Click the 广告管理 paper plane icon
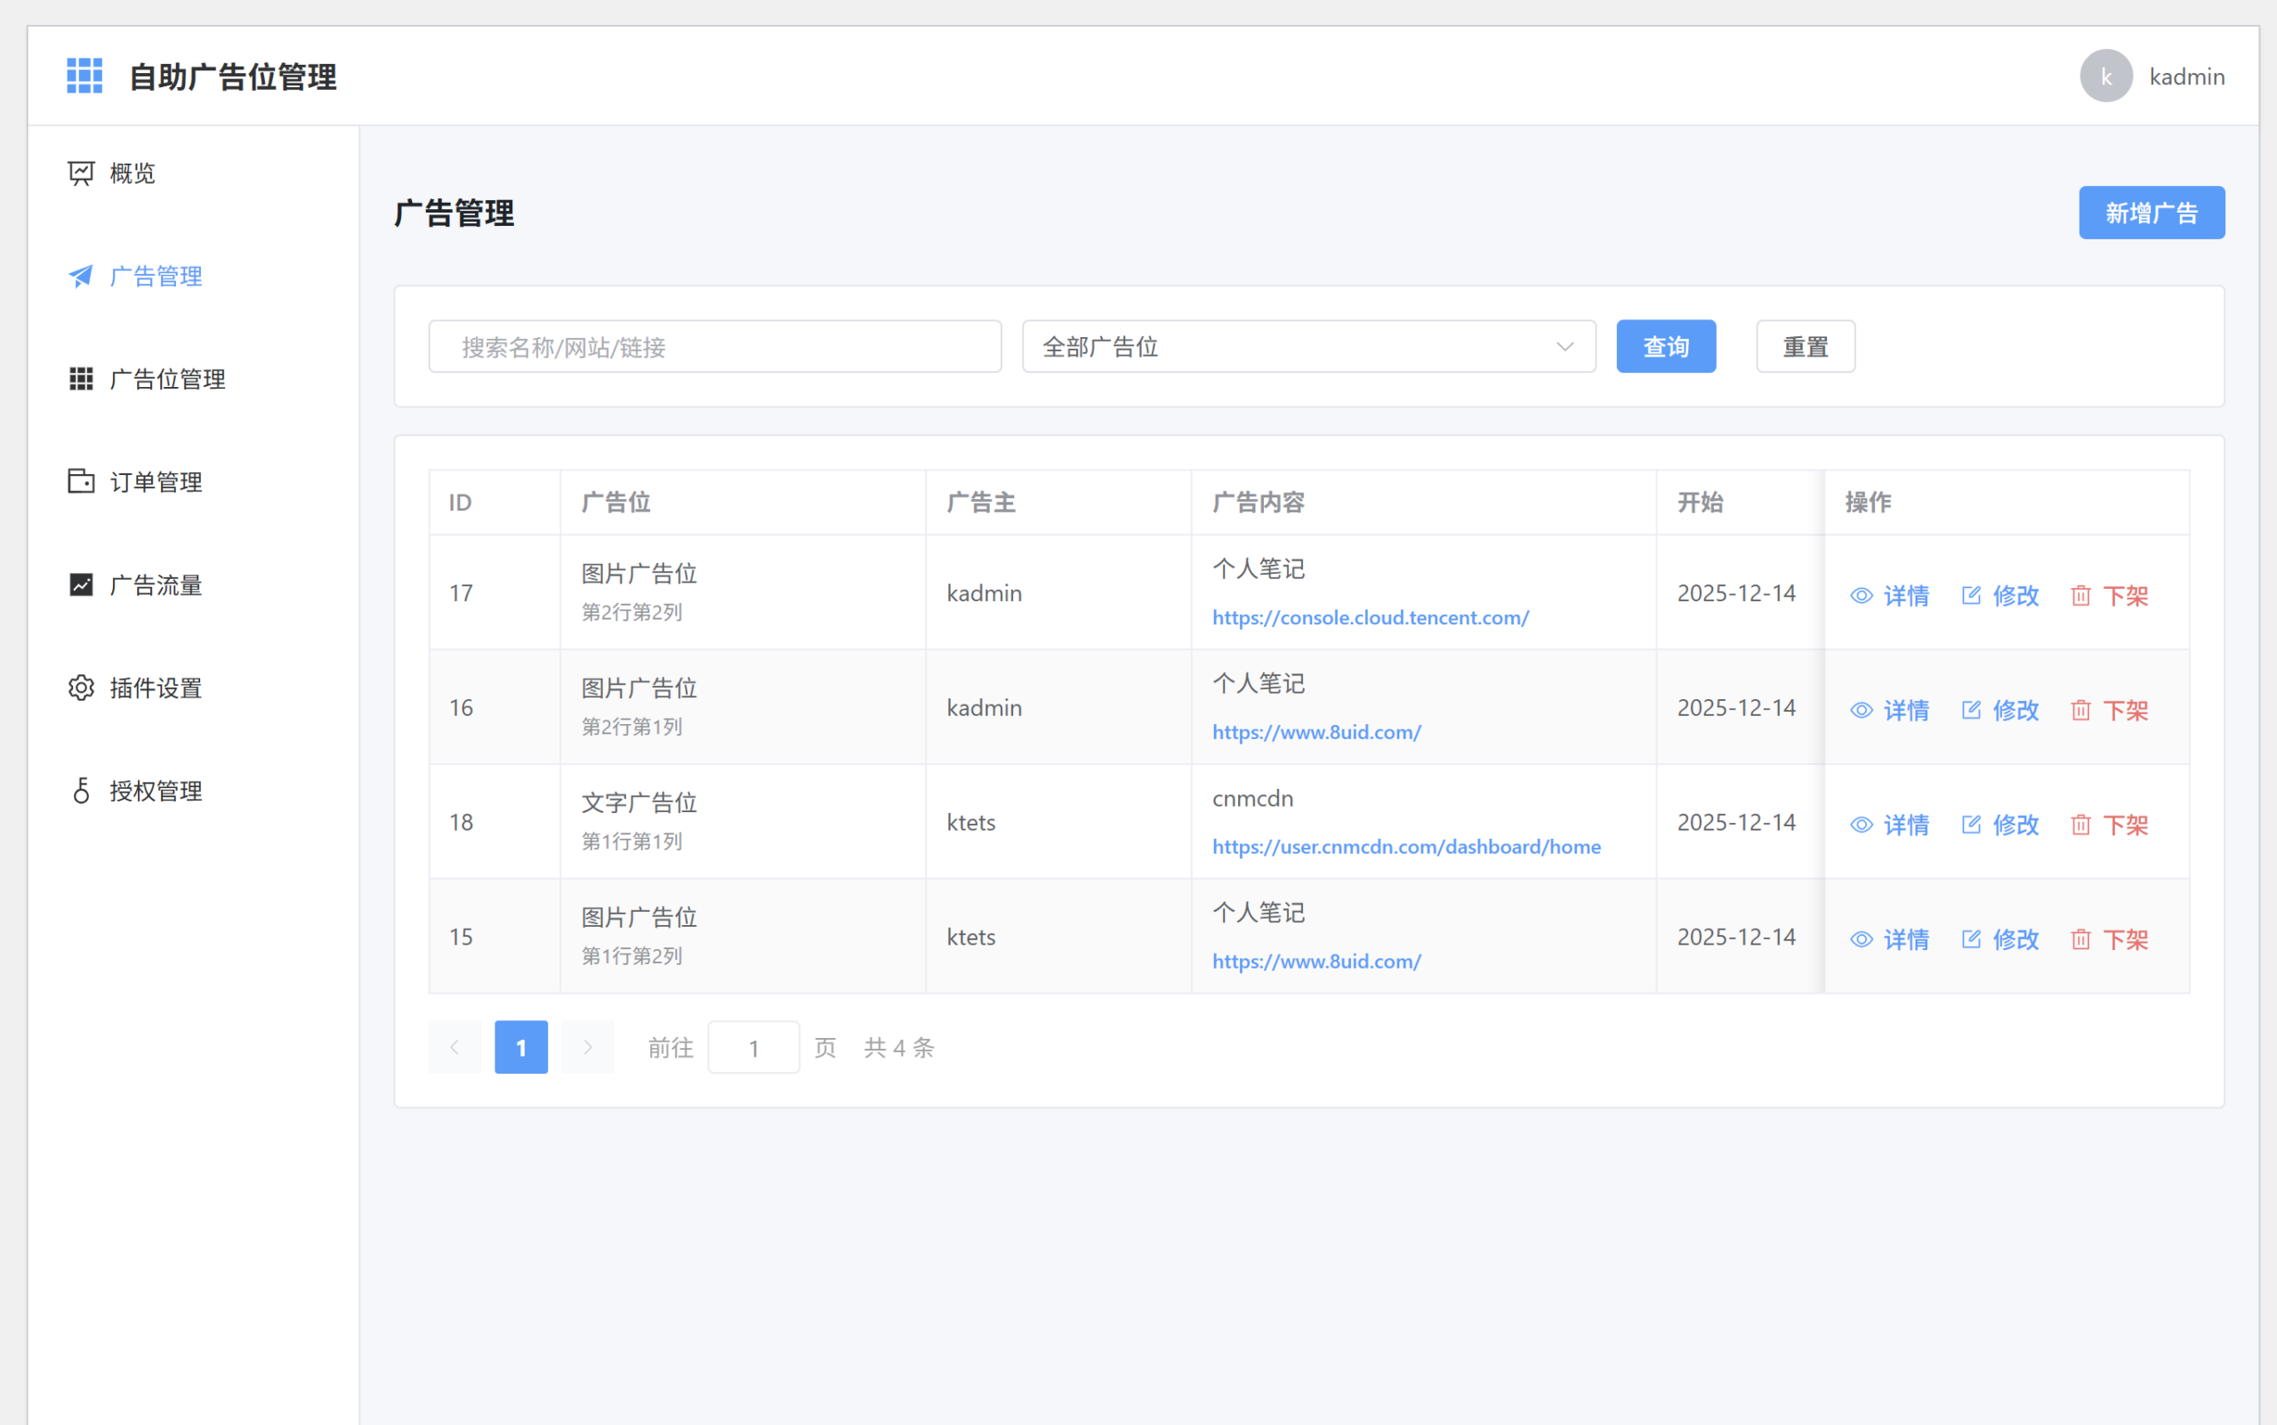The width and height of the screenshot is (2277, 1425). [x=81, y=276]
